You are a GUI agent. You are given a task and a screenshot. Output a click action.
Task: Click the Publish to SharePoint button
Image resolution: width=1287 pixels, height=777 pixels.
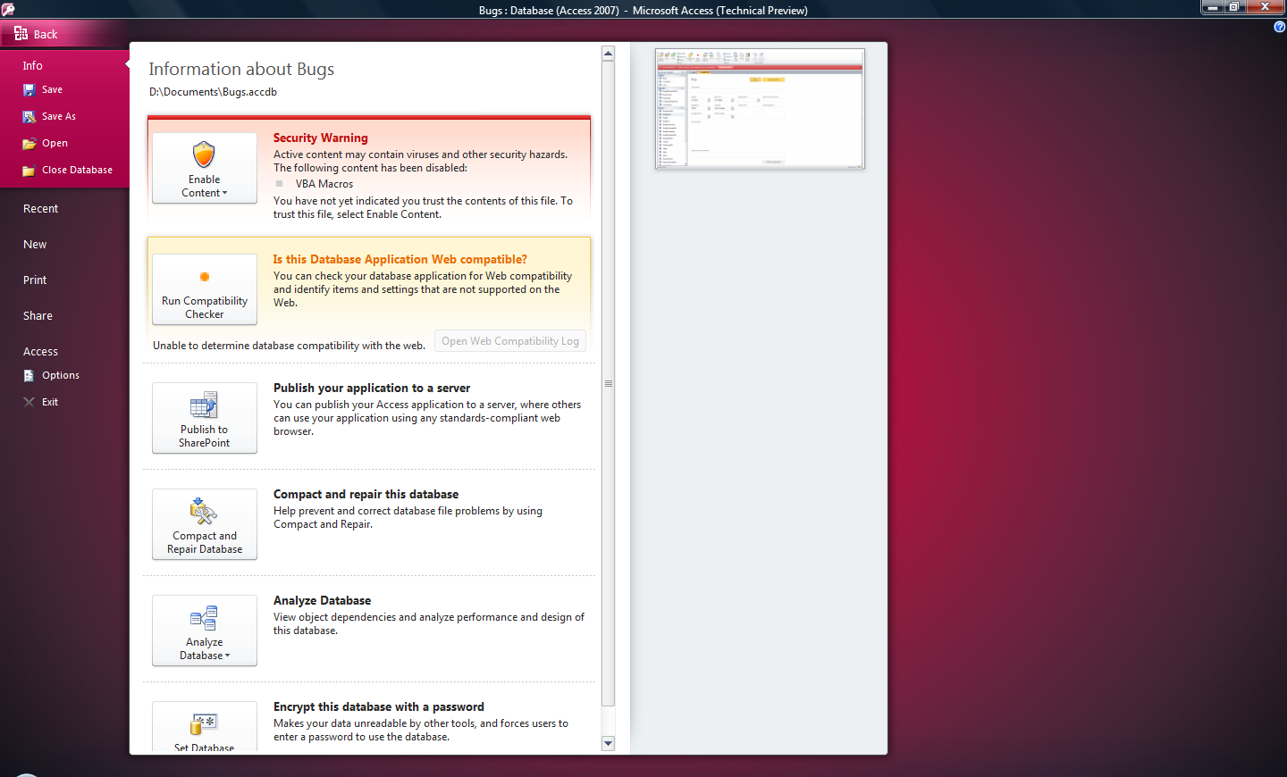205,418
